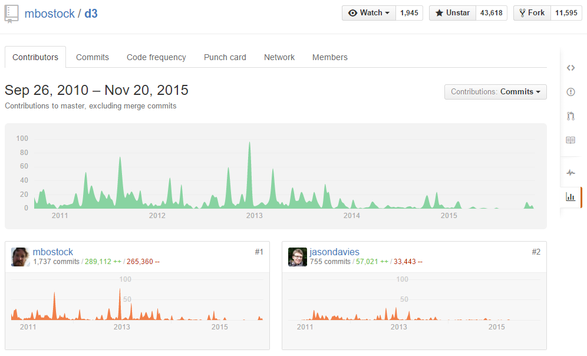Open the Pull requests sidebar icon
This screenshot has height=356, width=587.
[570, 116]
